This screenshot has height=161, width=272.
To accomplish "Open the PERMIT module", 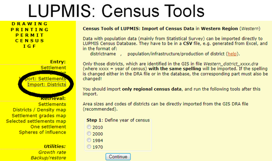I will coord(30,35).
